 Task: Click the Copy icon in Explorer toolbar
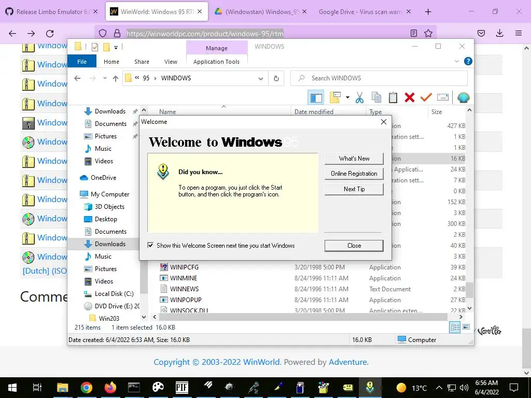coord(376,97)
